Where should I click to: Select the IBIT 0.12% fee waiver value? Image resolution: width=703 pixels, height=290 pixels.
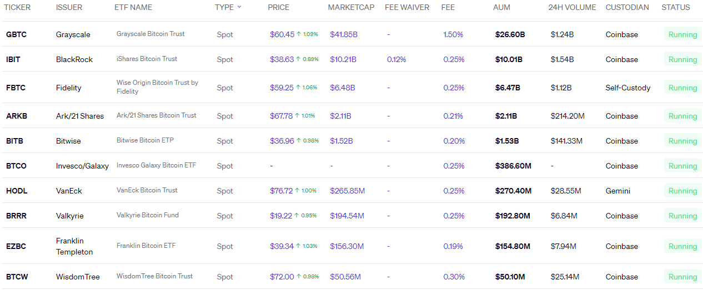(396, 59)
